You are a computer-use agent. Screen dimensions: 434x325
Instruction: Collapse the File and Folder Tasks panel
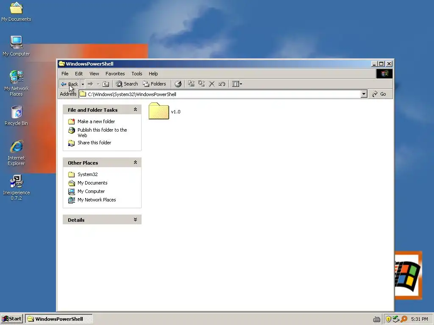tap(135, 110)
